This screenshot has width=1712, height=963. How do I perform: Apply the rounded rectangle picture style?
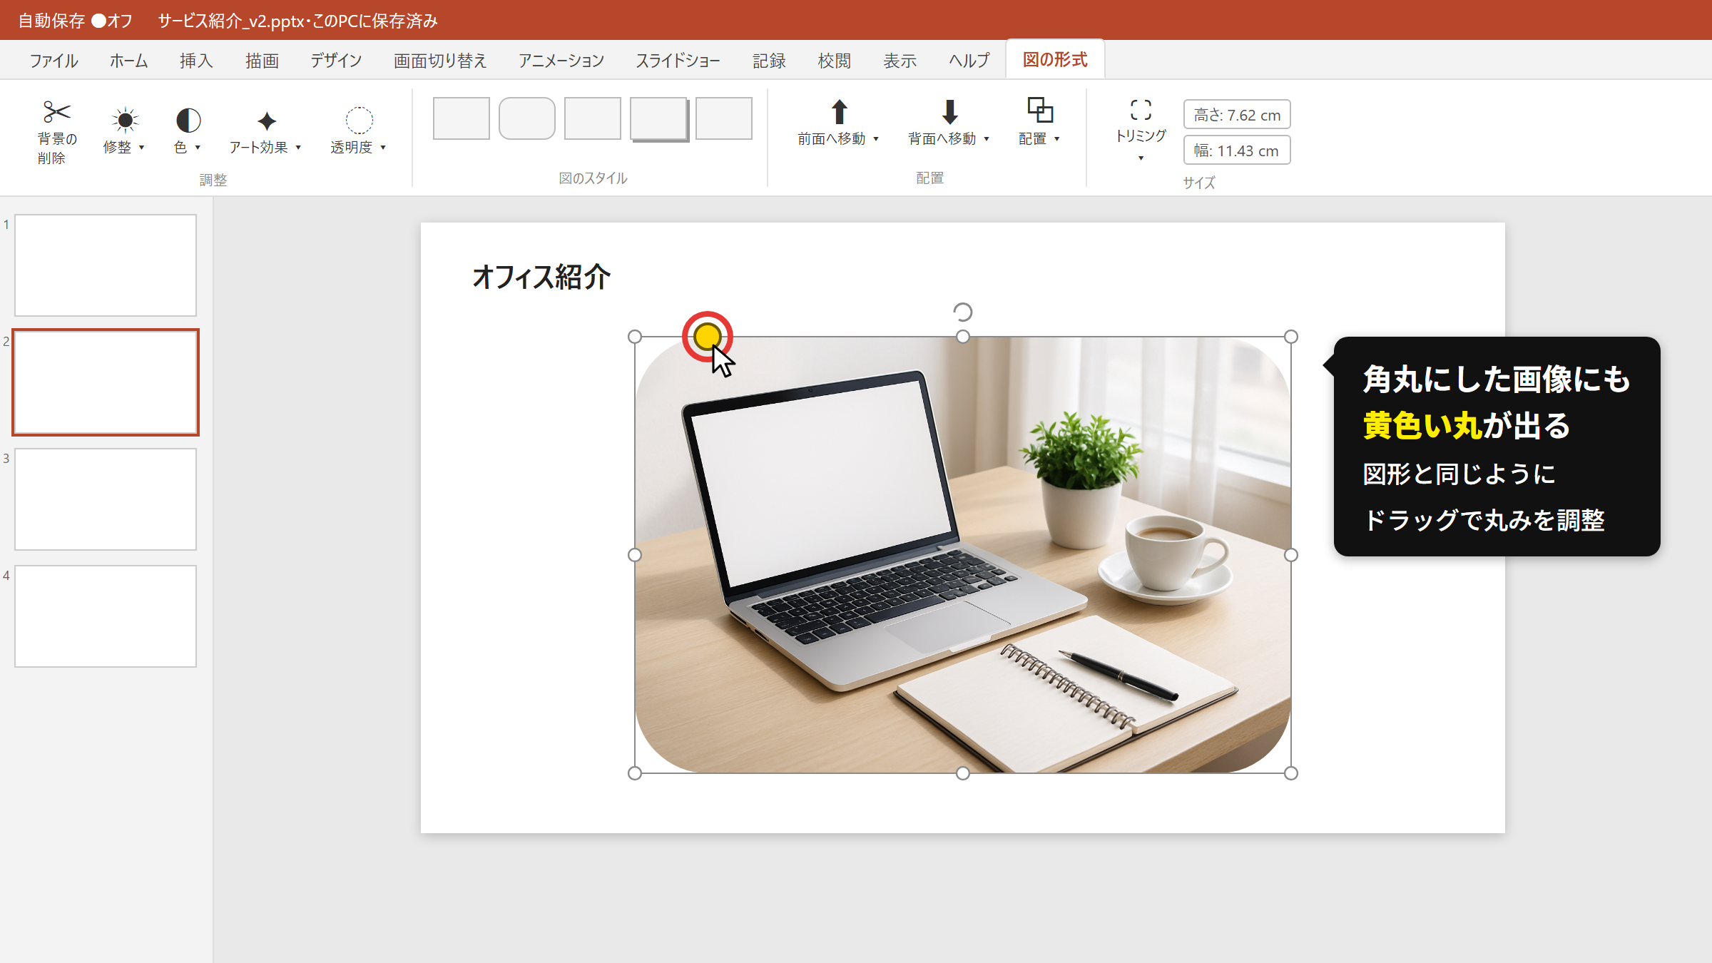pos(527,118)
